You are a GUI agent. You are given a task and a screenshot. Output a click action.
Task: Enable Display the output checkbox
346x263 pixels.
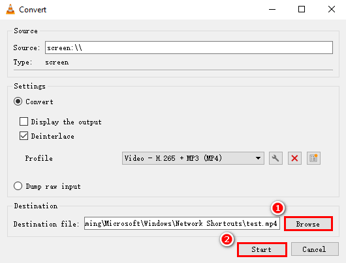[24, 122]
